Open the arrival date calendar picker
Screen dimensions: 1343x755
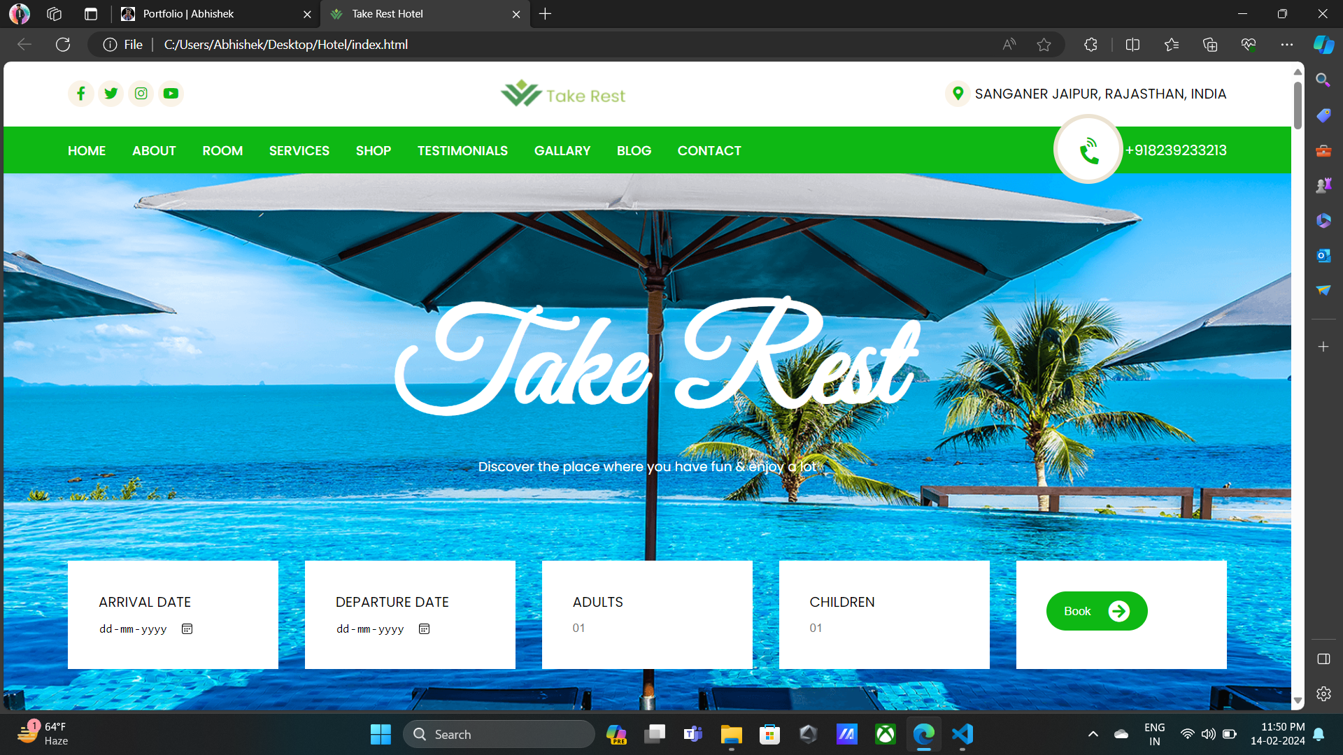(x=187, y=628)
